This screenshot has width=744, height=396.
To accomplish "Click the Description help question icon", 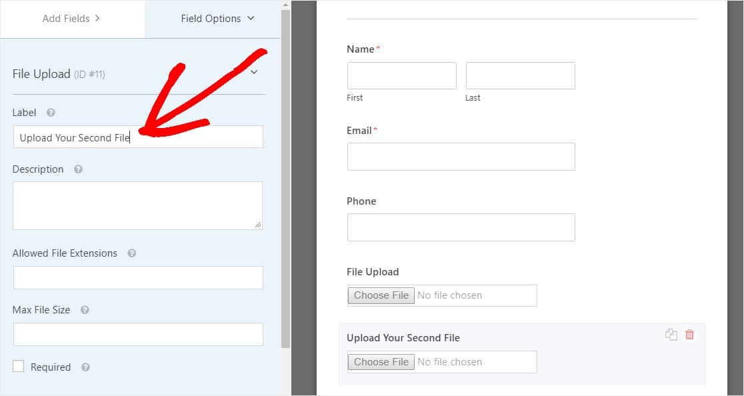I will [78, 169].
